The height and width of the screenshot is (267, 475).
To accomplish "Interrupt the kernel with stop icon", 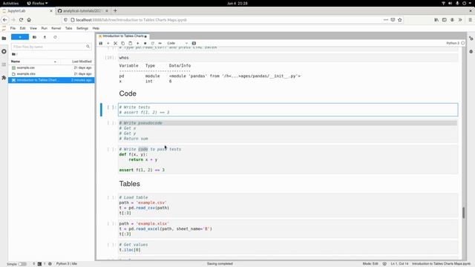I will tap(145, 43).
